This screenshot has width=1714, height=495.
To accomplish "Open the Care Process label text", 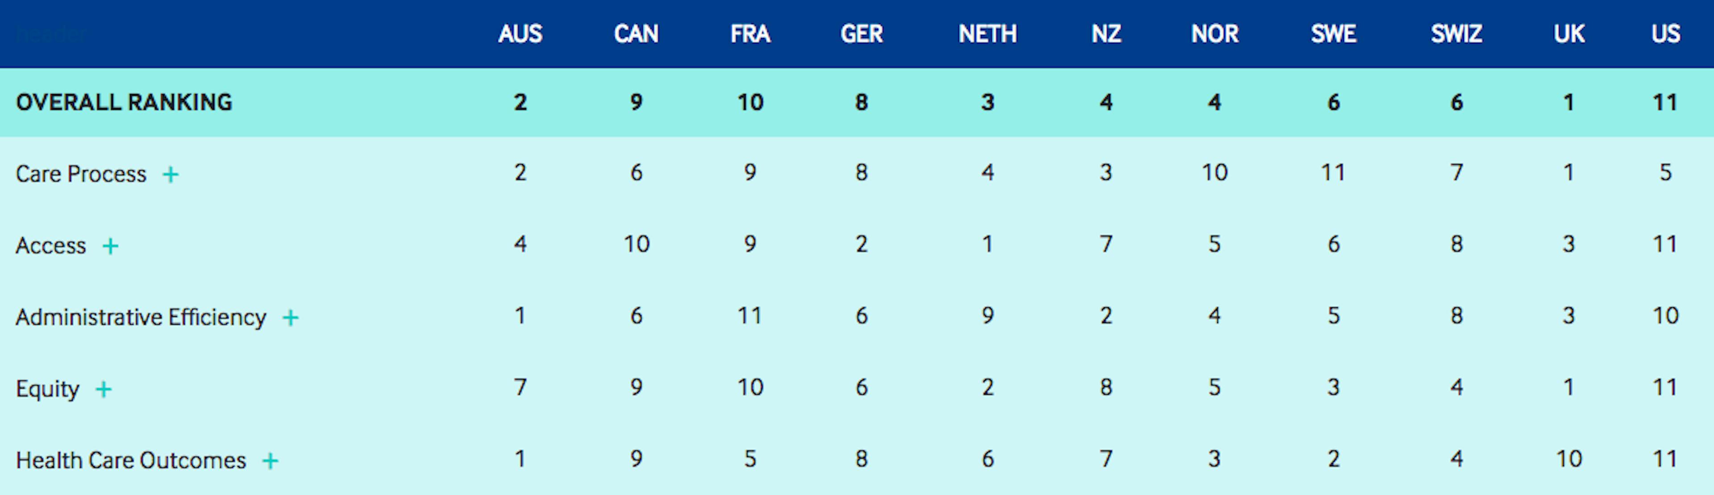I will (x=81, y=174).
